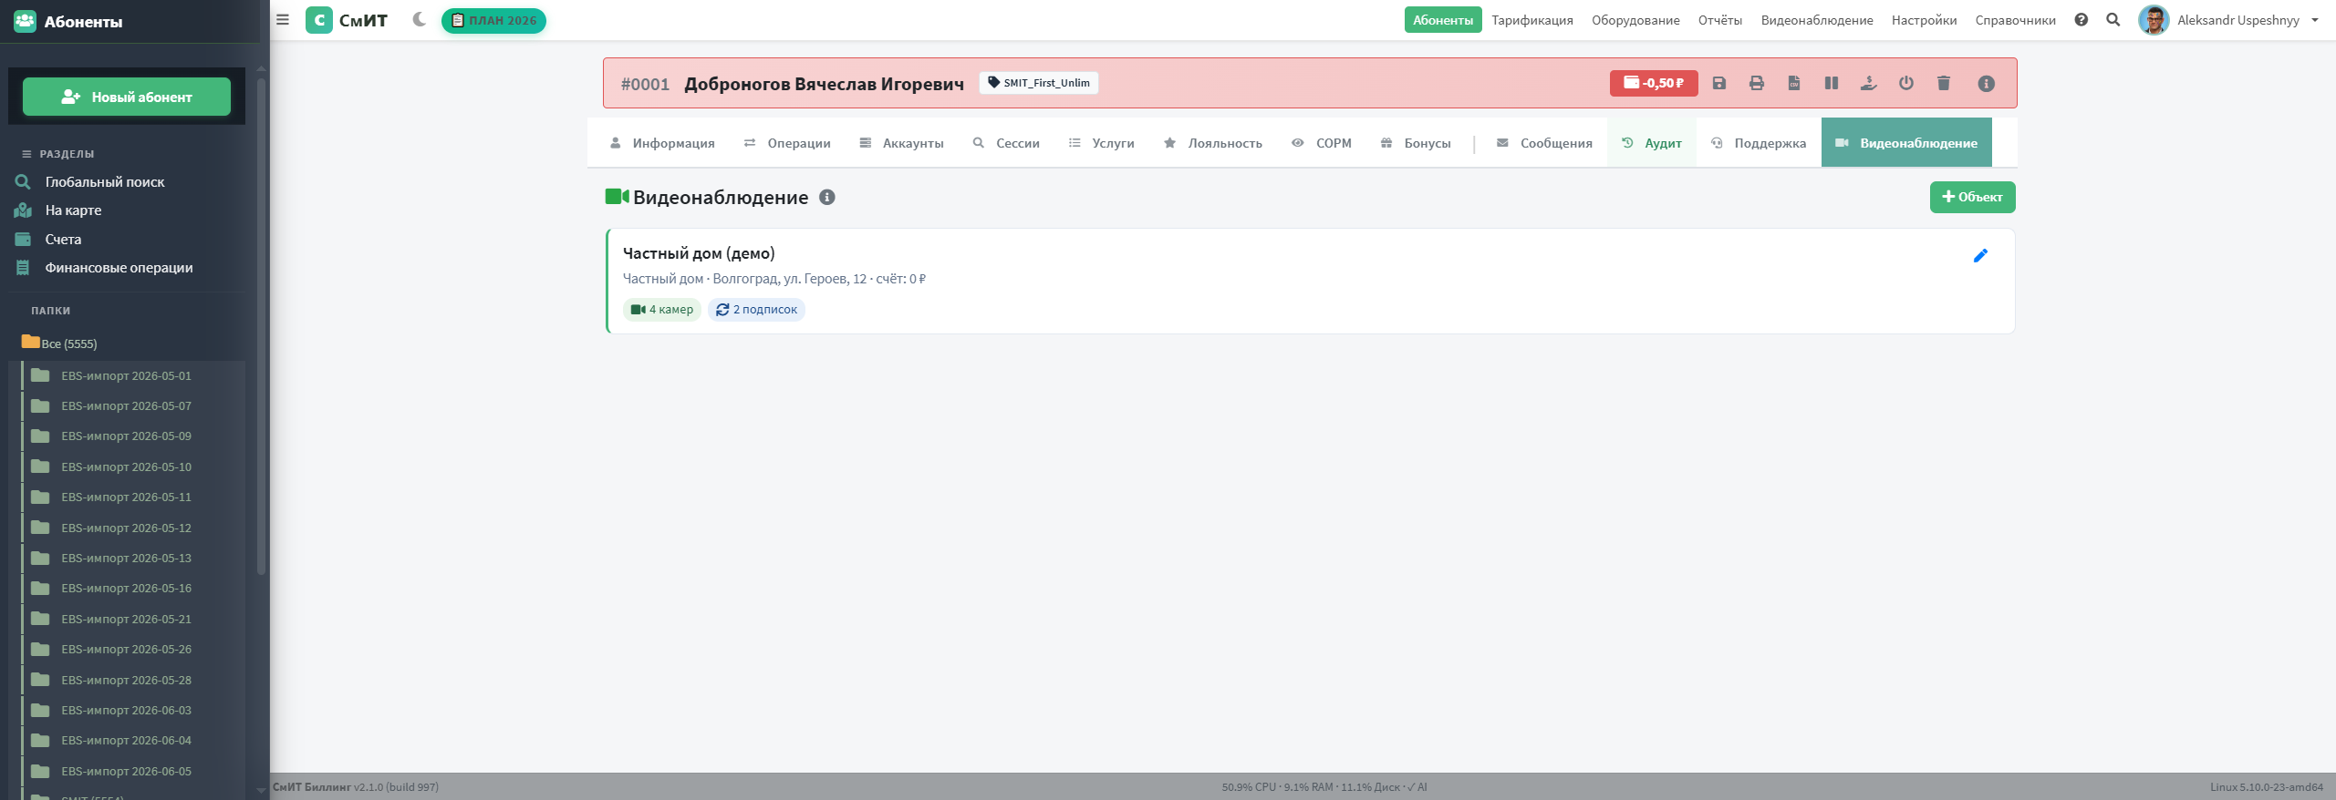Open the Отчёты top menu
Viewport: 2336px width, 800px height.
(1719, 20)
